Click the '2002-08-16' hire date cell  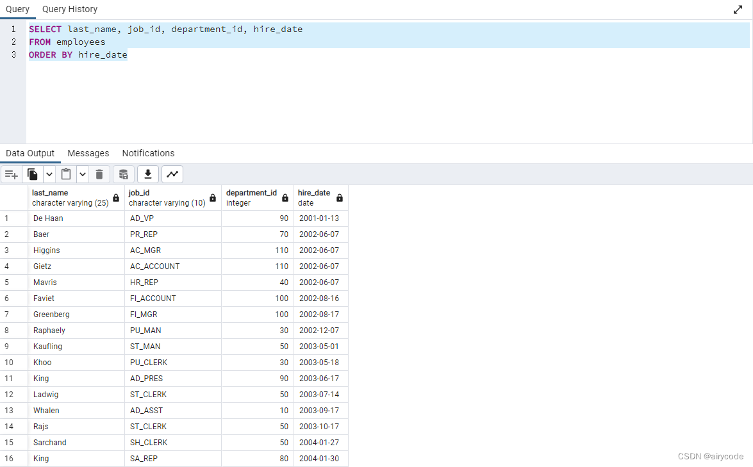pos(321,299)
